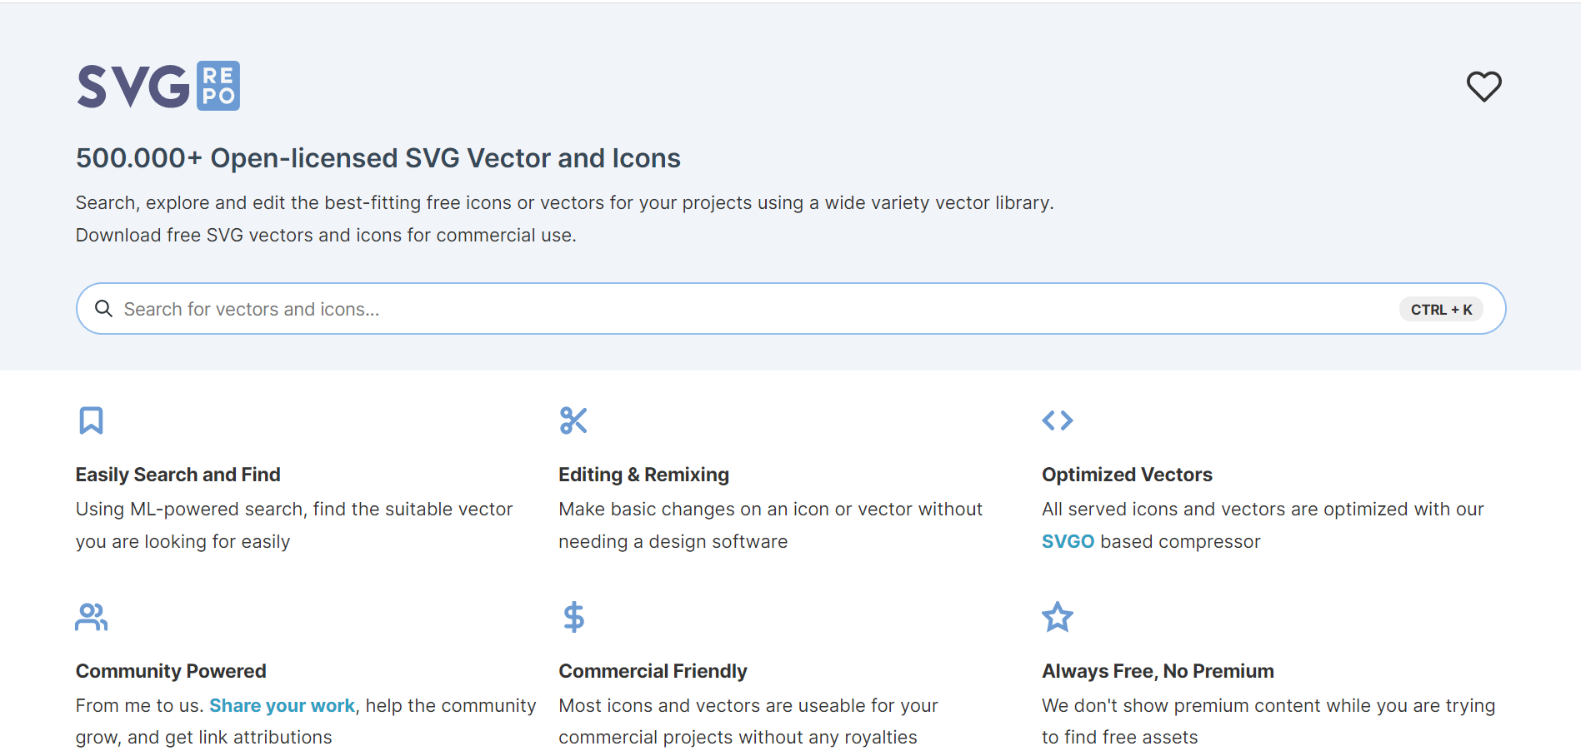Click 'Most icons and vectors are useable' text
This screenshot has height=751, width=1581.
point(748,721)
